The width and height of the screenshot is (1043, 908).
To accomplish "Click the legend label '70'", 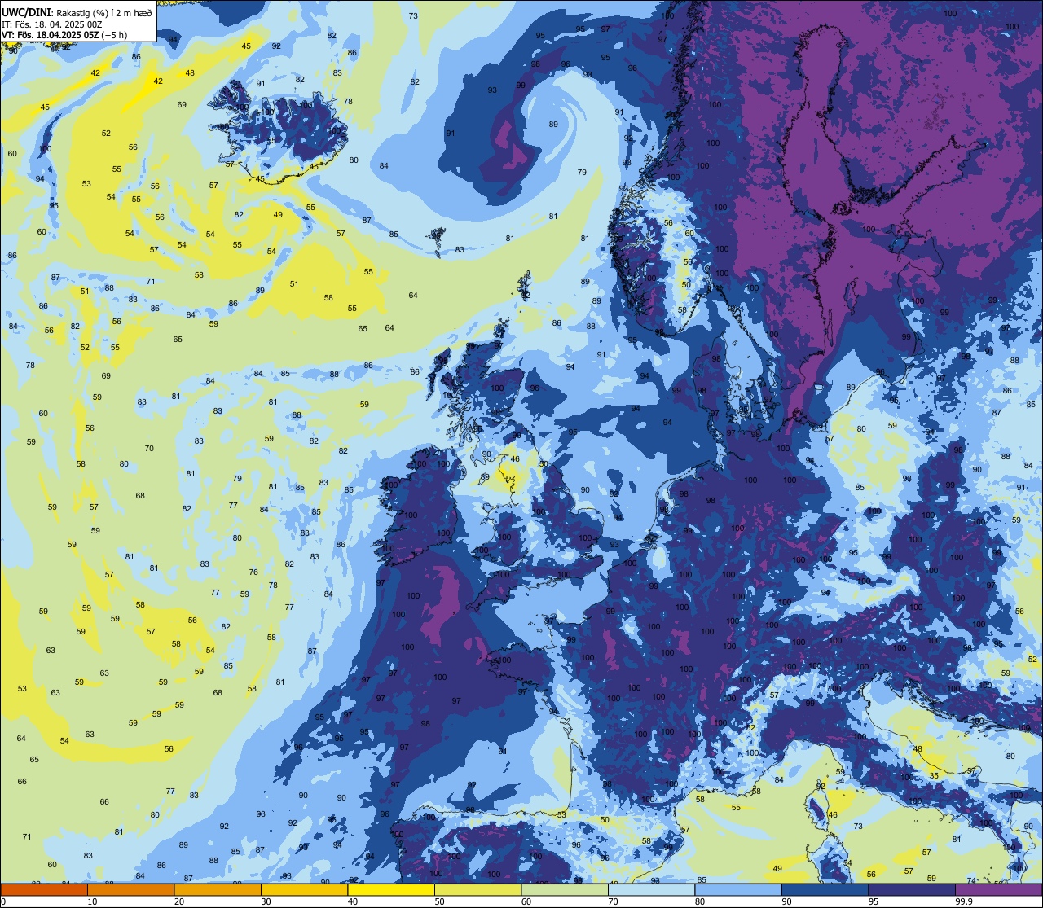I will 613,901.
